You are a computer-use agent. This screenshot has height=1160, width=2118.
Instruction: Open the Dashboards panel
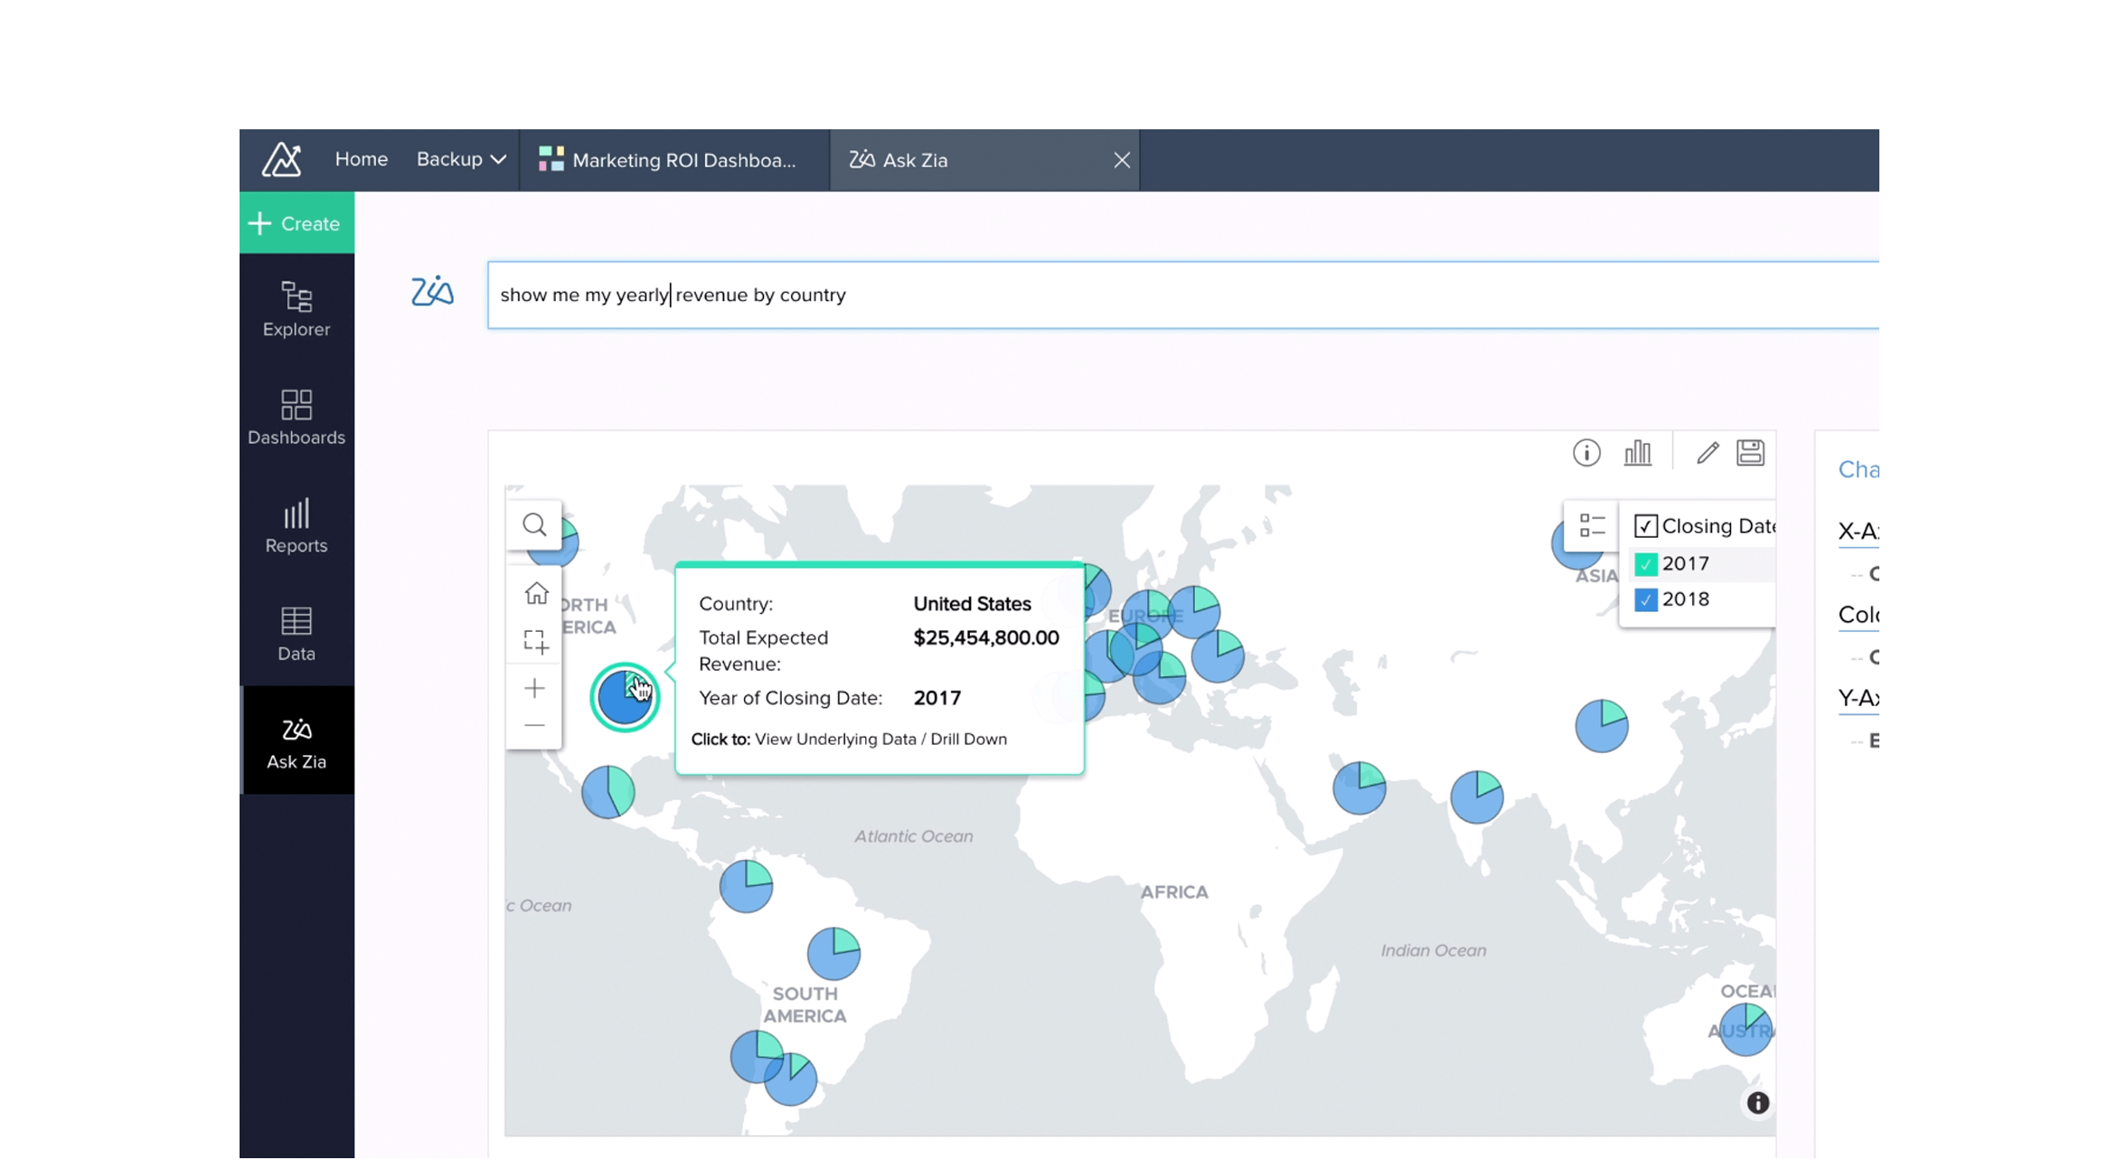pyautogui.click(x=296, y=414)
